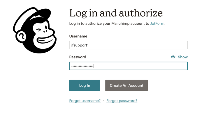Open the Forgot password? link

(122, 101)
